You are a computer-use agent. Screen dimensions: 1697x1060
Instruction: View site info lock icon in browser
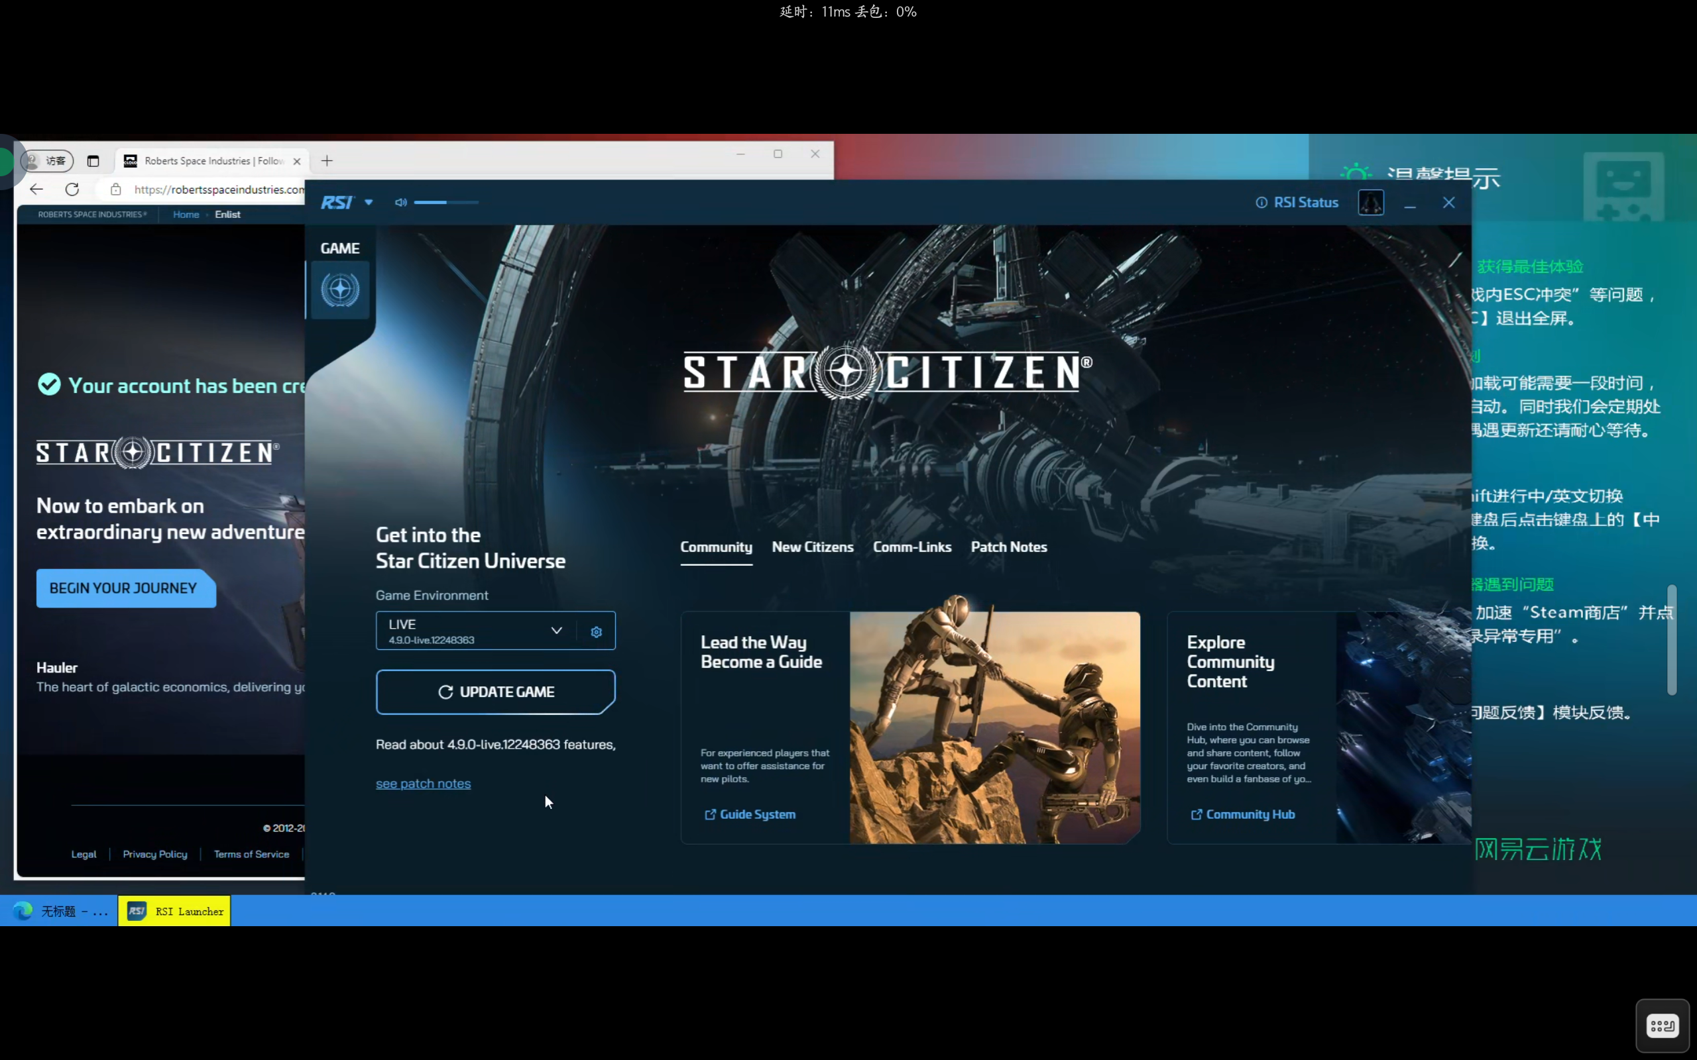coord(116,189)
